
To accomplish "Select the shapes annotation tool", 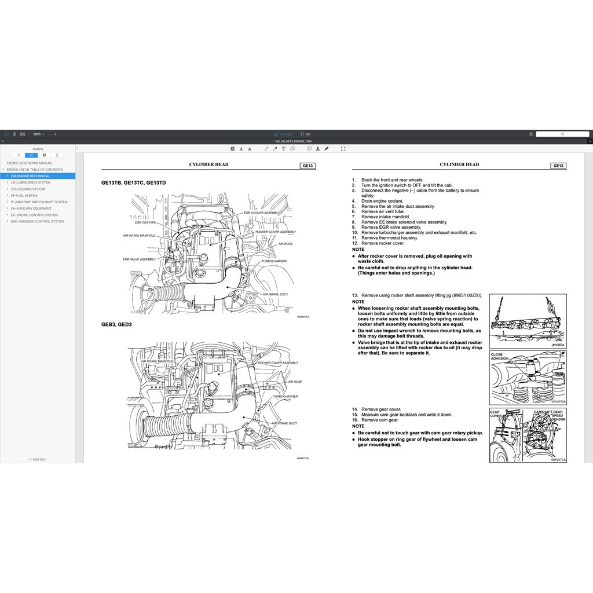I will coord(292,149).
